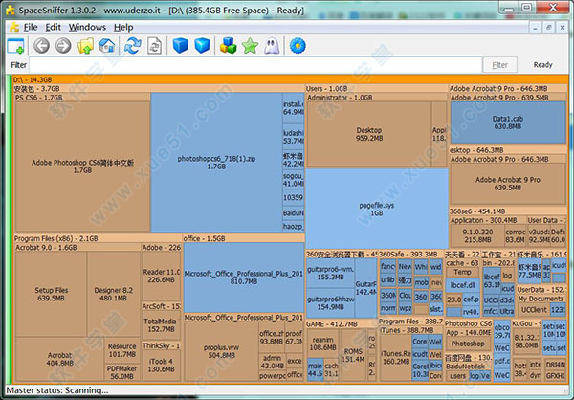Viewport: 574px width, 400px height.
Task: Select the pagefile.sys 1GB block
Action: [377, 209]
